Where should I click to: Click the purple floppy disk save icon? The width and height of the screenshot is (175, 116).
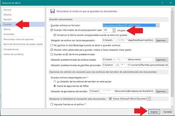(52, 11)
